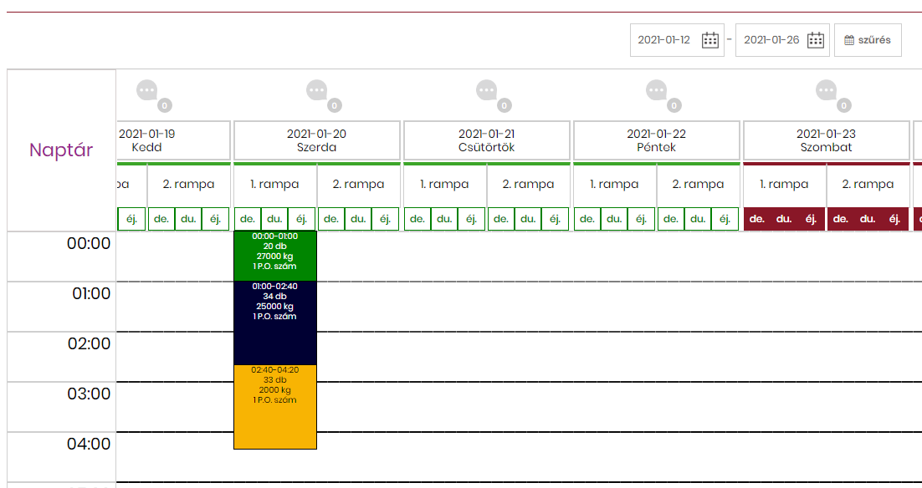Click the start date field 2021-01-12
This screenshot has width=922, height=488.
pyautogui.click(x=664, y=40)
